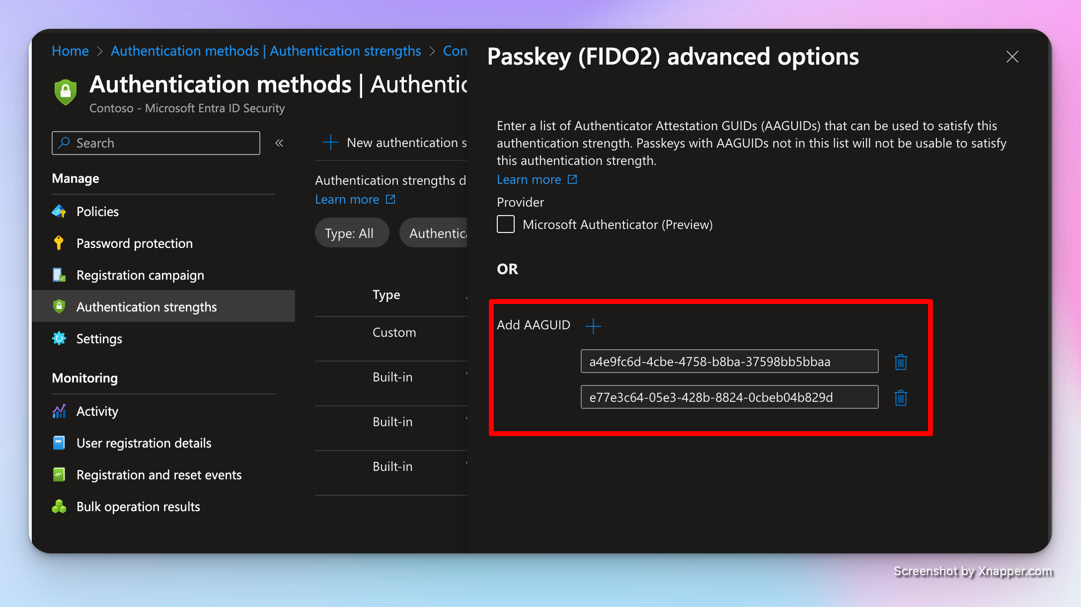Click the Settings gear icon

point(59,339)
